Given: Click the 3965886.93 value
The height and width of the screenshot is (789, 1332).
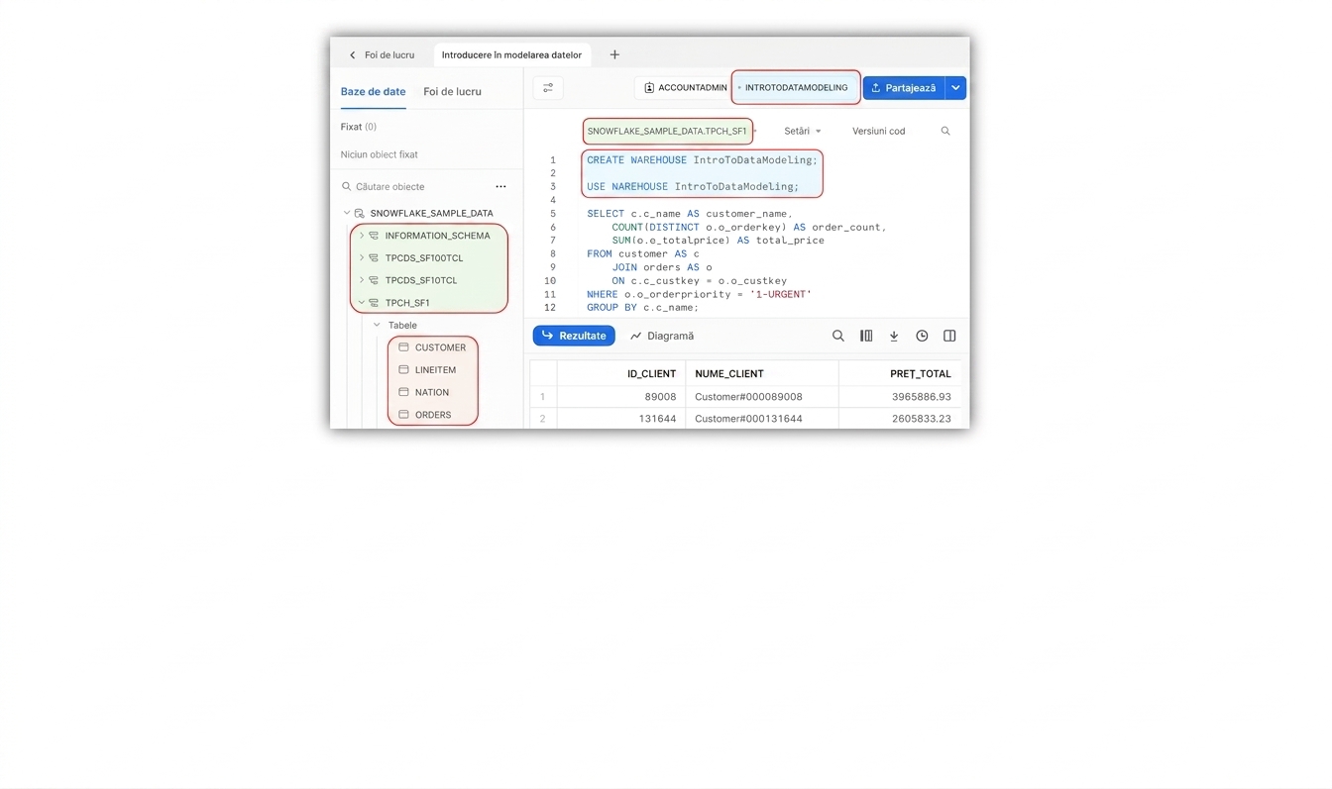Looking at the screenshot, I should (x=921, y=397).
